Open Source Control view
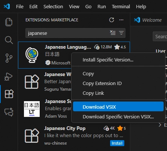Viewport: 167px width, 151px height. pos(9,58)
